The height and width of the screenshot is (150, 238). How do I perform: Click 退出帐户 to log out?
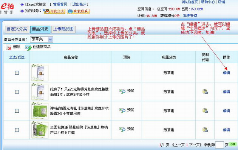pos(79,4)
